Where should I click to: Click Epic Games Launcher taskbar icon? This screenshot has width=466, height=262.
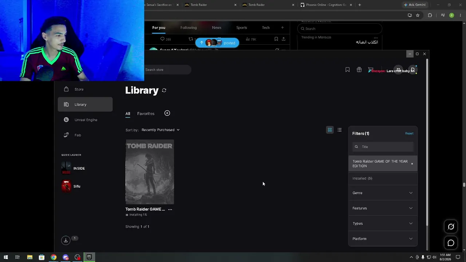point(89,257)
